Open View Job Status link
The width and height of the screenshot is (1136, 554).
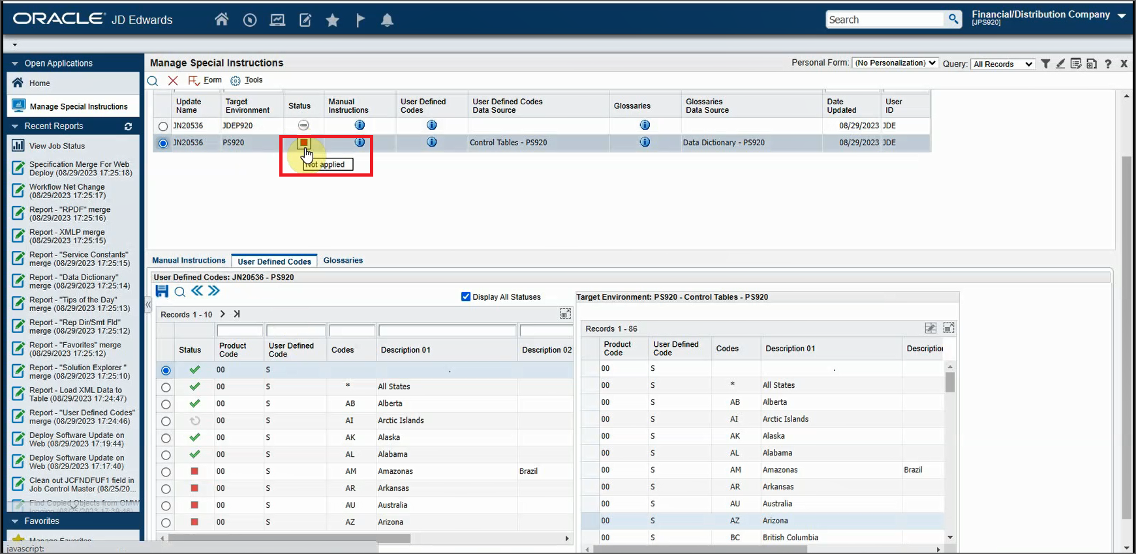pos(57,146)
